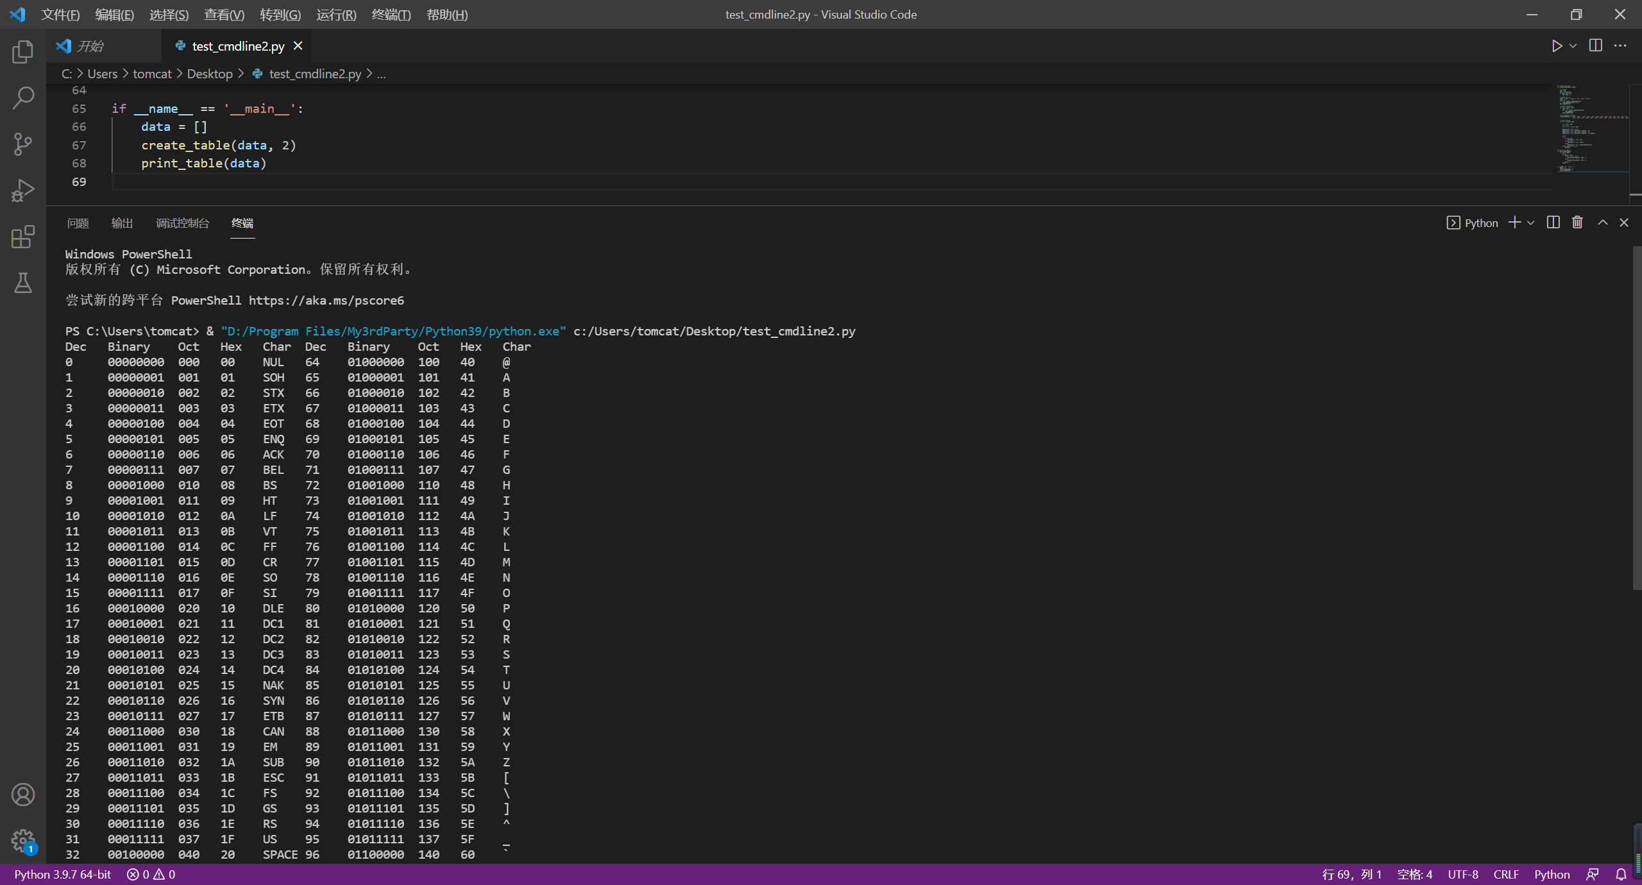Open the Run and Debug view
The width and height of the screenshot is (1642, 885).
(x=22, y=190)
